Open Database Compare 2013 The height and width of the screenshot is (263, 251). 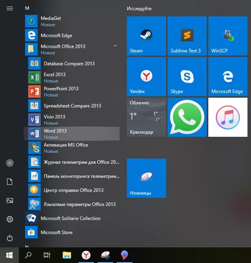click(72, 63)
